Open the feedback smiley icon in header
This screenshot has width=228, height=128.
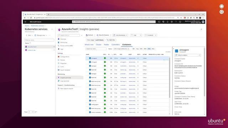180,22
